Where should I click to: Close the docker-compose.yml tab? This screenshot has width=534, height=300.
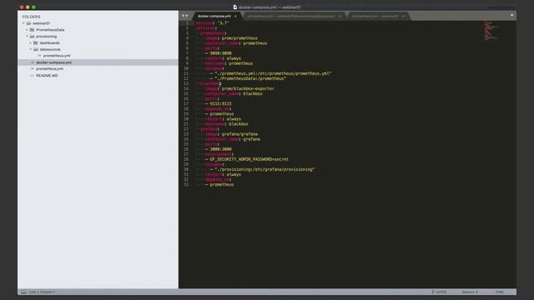235,16
